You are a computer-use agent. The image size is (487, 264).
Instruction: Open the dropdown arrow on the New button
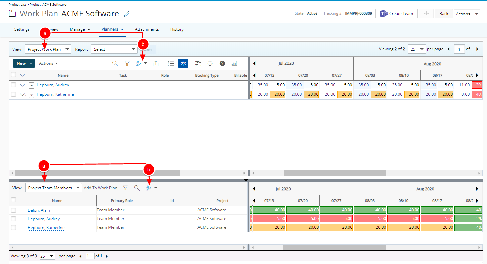coord(31,63)
